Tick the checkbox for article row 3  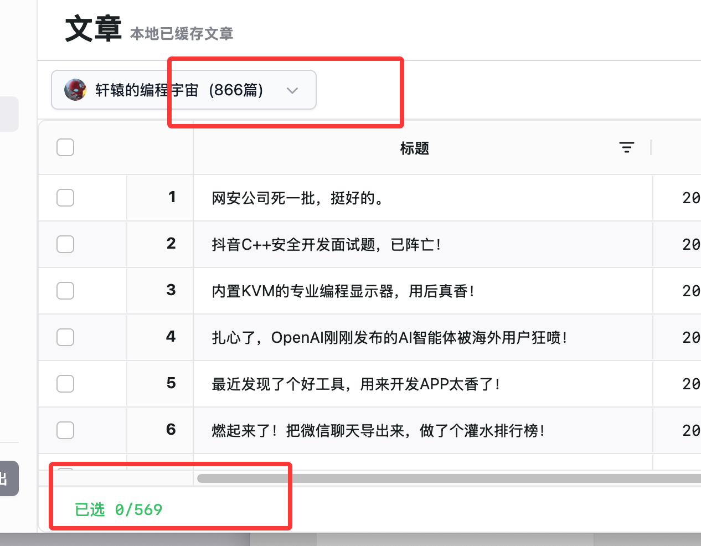tap(65, 291)
